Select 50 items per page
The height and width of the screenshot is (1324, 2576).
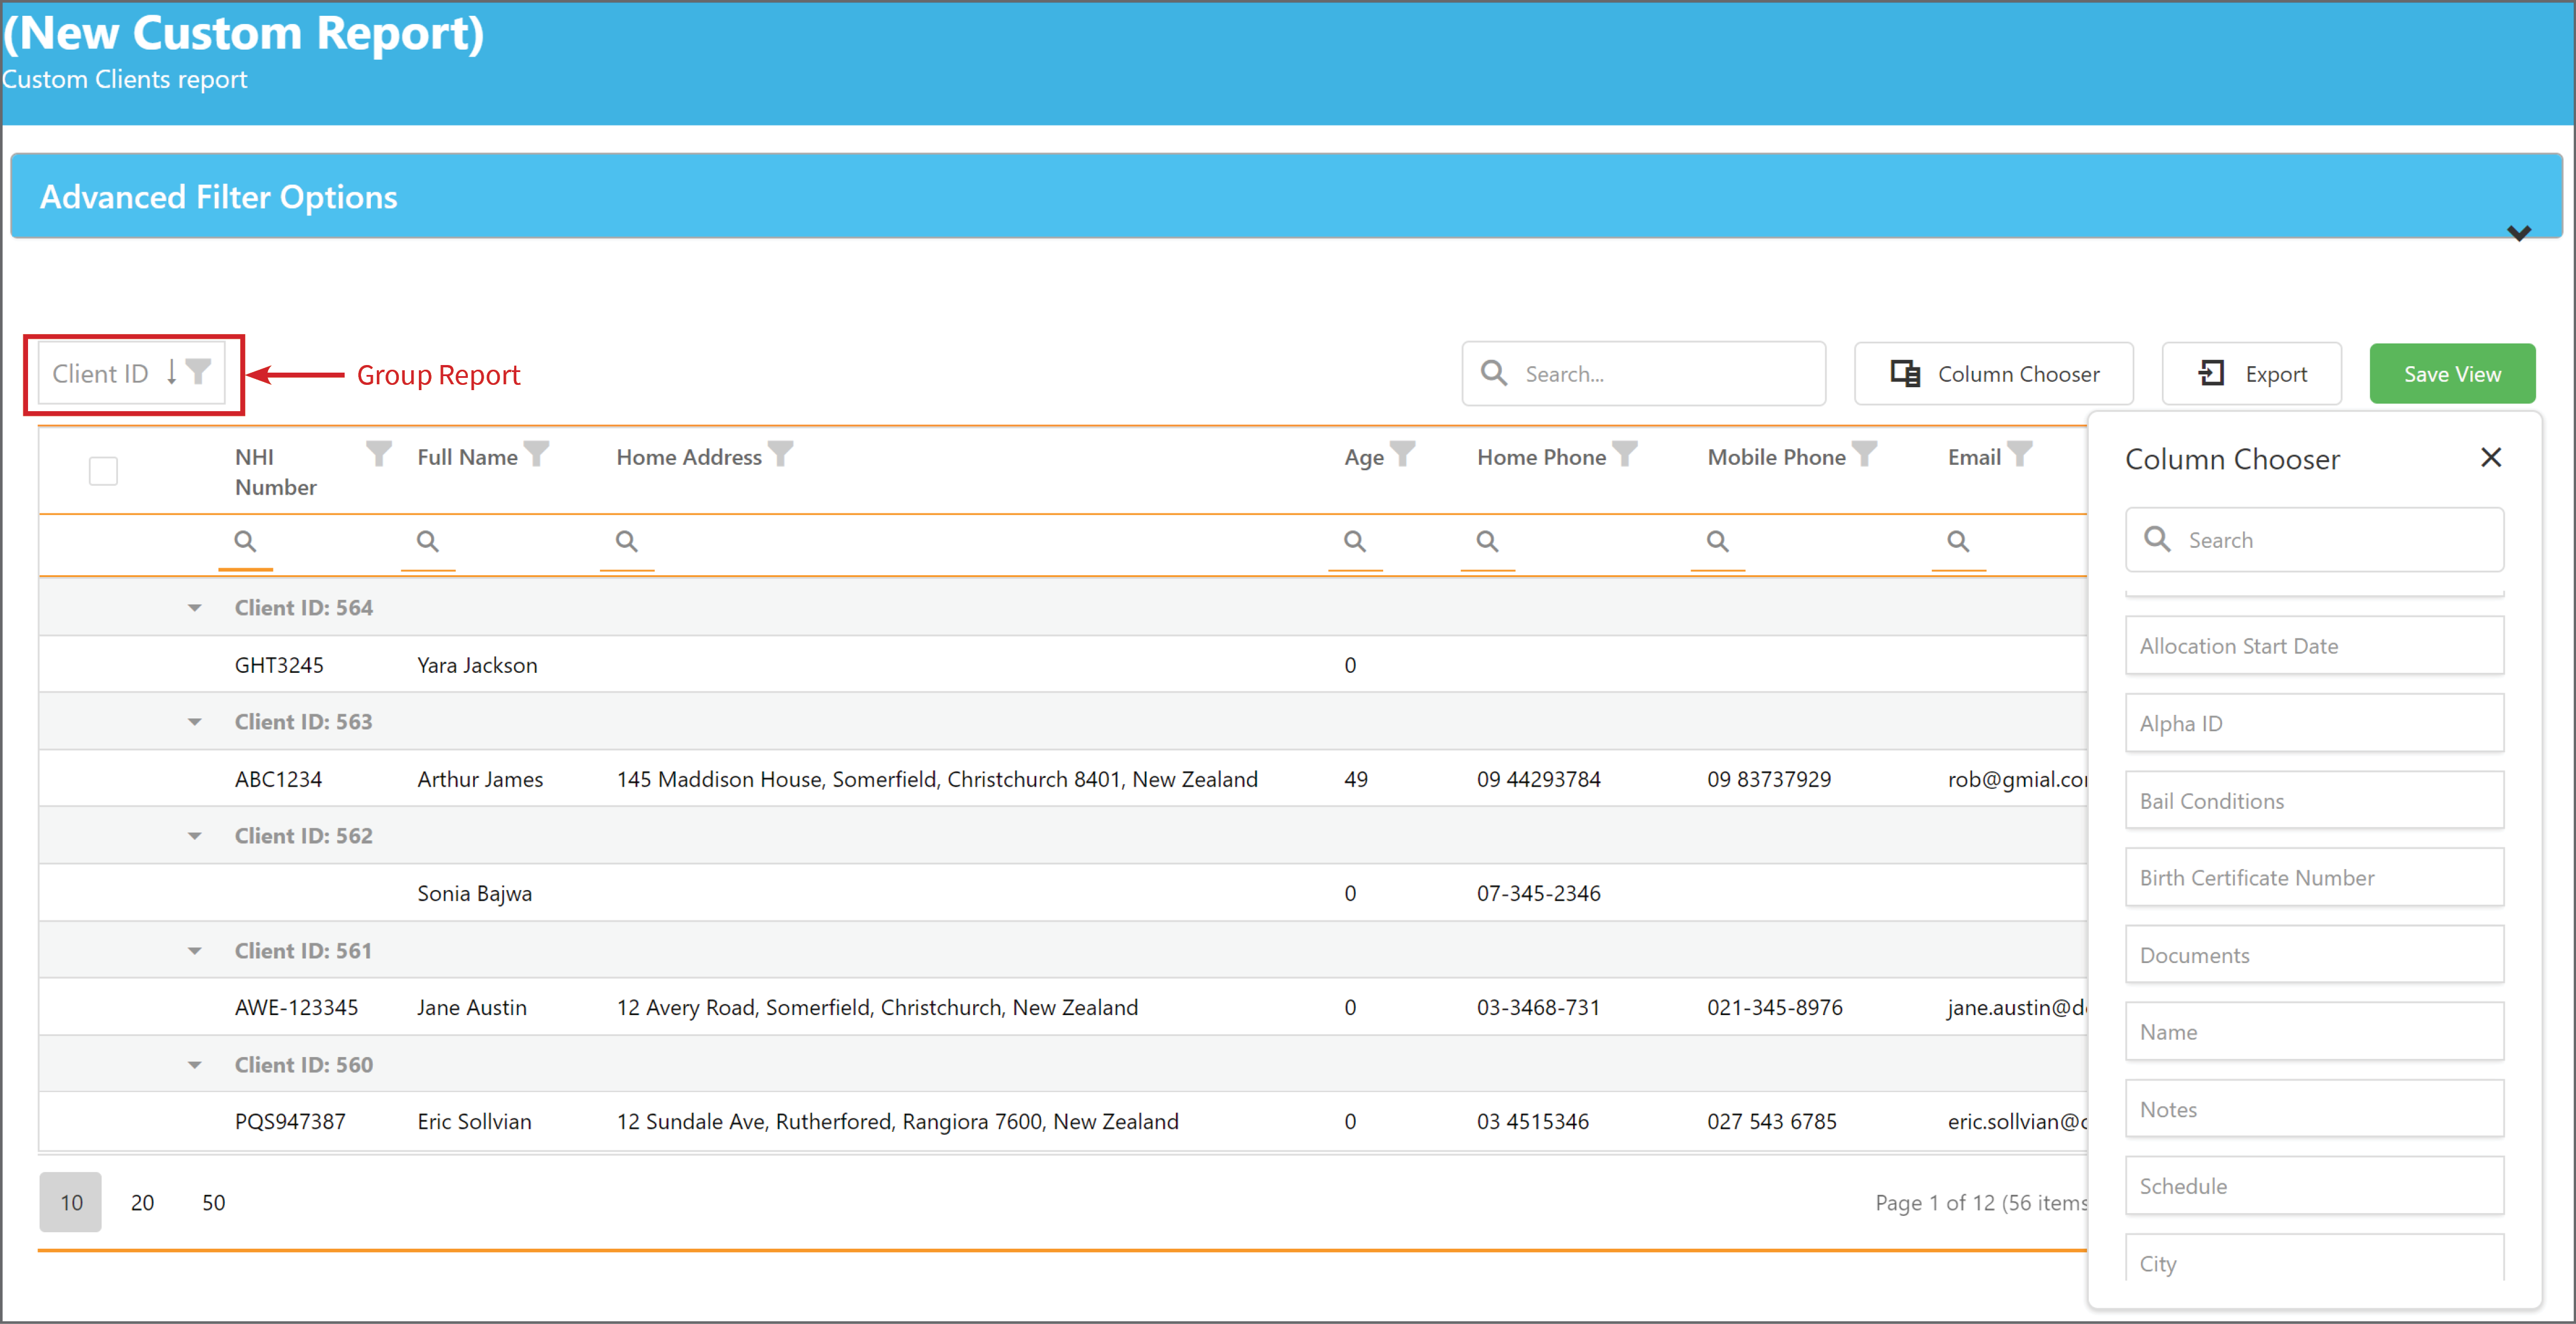pos(213,1202)
